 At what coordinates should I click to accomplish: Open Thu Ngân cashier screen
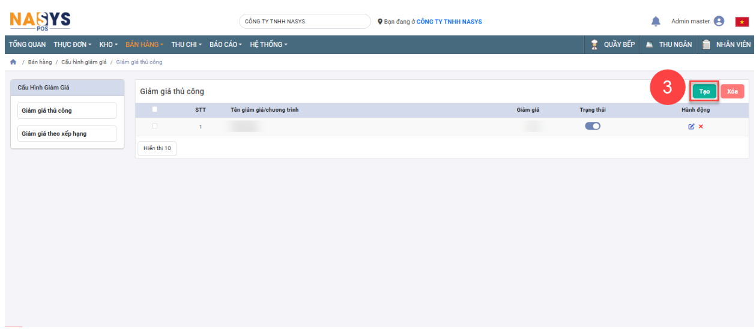coord(669,44)
